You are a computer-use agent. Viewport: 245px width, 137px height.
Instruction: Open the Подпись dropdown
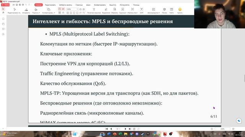(x=36, y=11)
